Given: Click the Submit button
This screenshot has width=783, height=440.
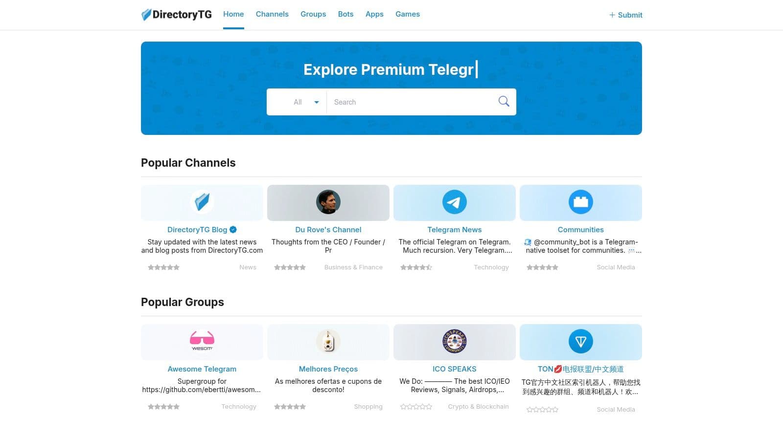Looking at the screenshot, I should 625,15.
